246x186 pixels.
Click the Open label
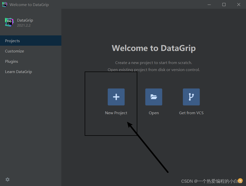point(154,113)
